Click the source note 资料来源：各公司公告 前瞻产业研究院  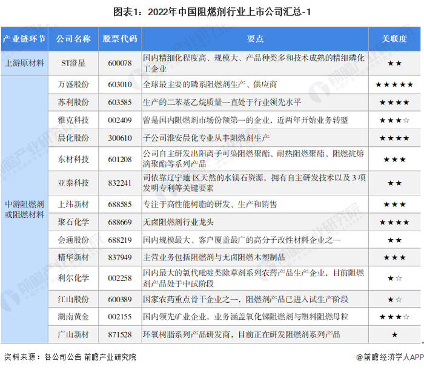pos(70,357)
